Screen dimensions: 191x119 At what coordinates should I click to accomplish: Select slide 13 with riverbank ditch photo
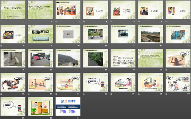tap(150, 34)
